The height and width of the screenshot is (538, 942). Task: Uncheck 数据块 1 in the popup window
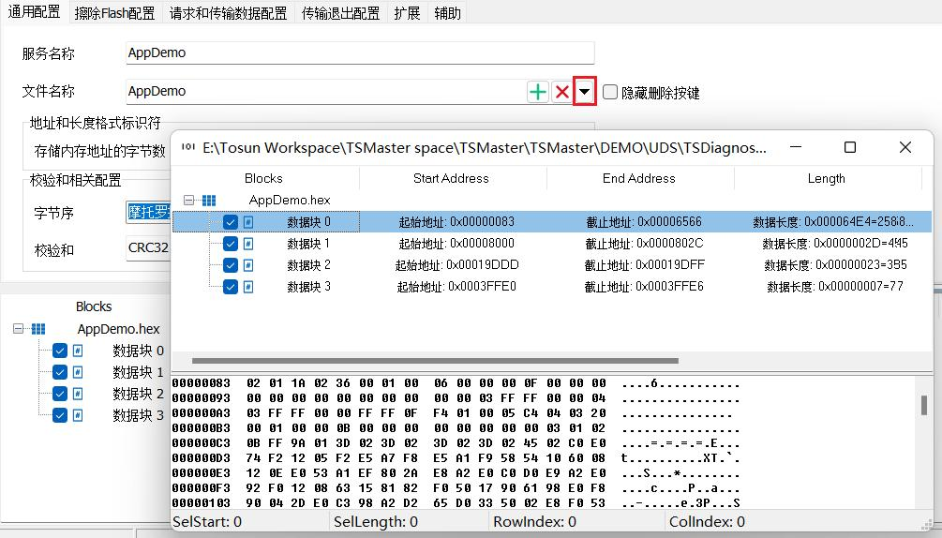pos(230,244)
